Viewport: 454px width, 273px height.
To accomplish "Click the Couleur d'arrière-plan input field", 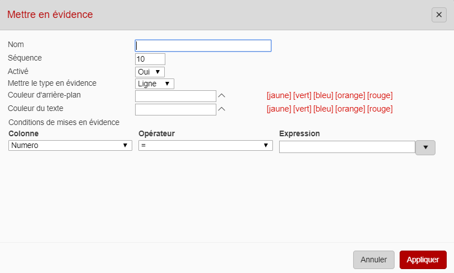I will coord(175,96).
